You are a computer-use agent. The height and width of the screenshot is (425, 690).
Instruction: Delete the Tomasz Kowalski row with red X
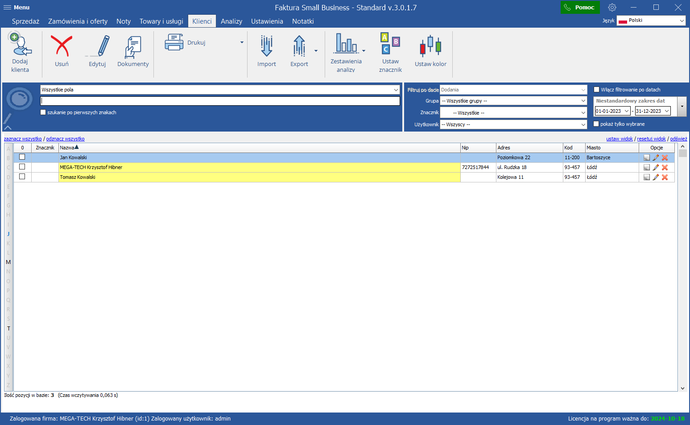coord(665,177)
